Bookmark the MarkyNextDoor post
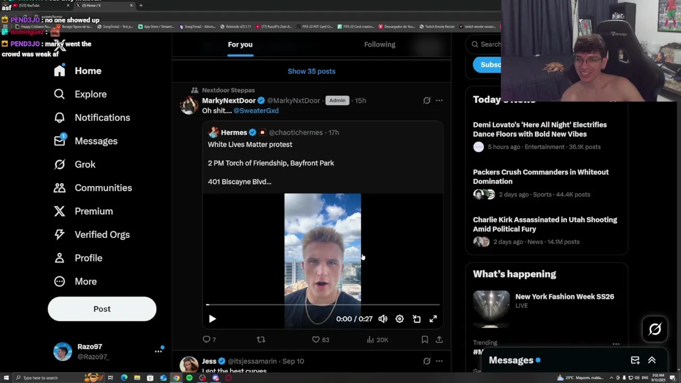Viewport: 681px width, 383px height. (425, 339)
